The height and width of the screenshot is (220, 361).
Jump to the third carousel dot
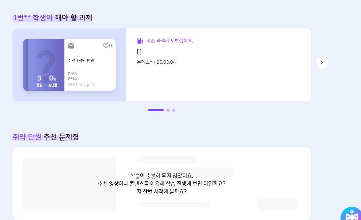tap(174, 110)
